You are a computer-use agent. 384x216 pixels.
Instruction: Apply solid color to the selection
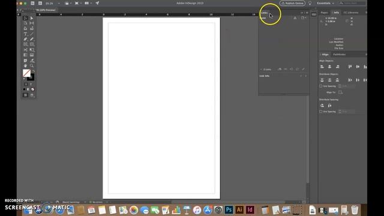click(24, 89)
